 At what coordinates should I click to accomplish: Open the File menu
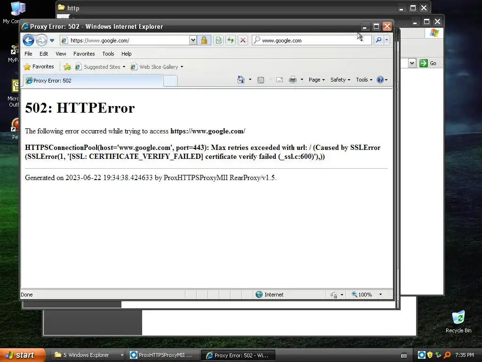28,54
